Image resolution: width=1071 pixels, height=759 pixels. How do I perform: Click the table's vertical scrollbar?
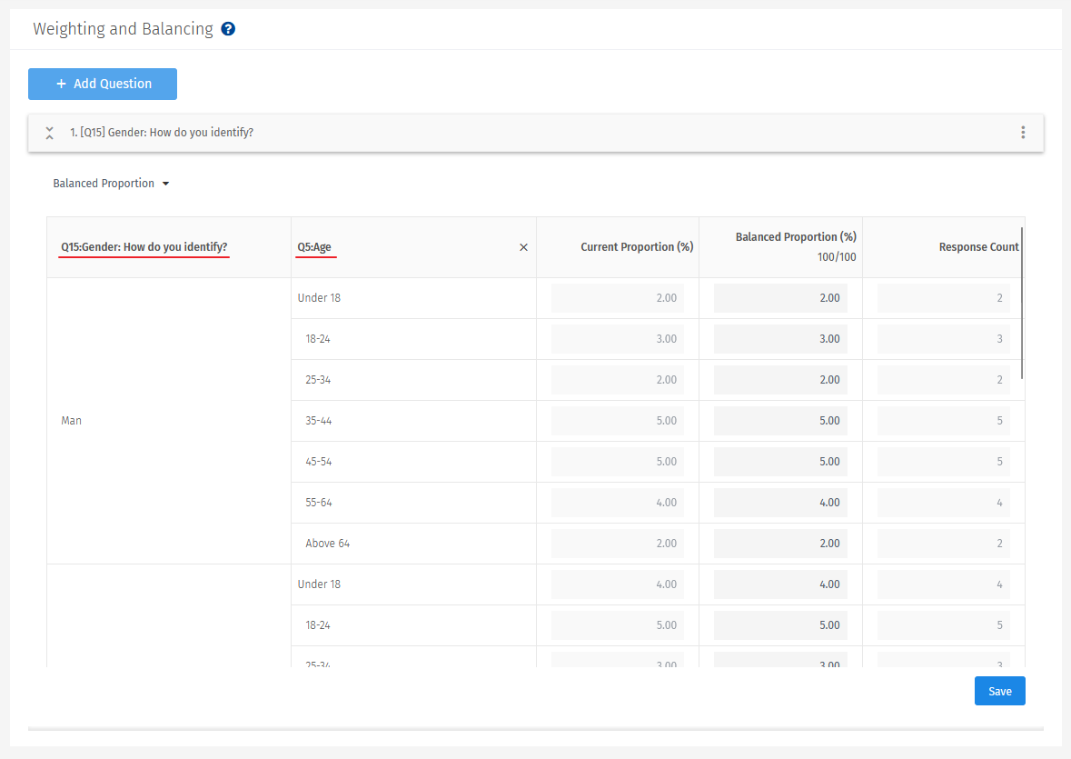[1023, 303]
